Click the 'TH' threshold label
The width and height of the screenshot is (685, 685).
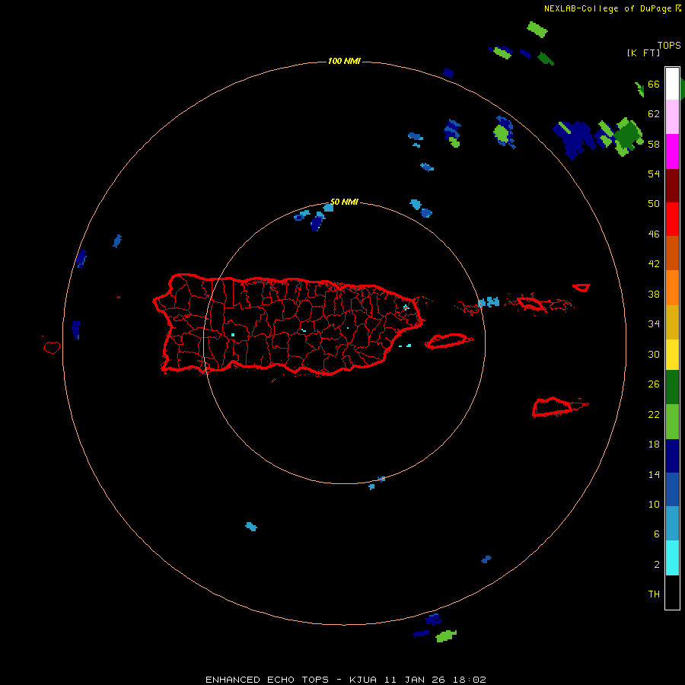click(x=654, y=594)
